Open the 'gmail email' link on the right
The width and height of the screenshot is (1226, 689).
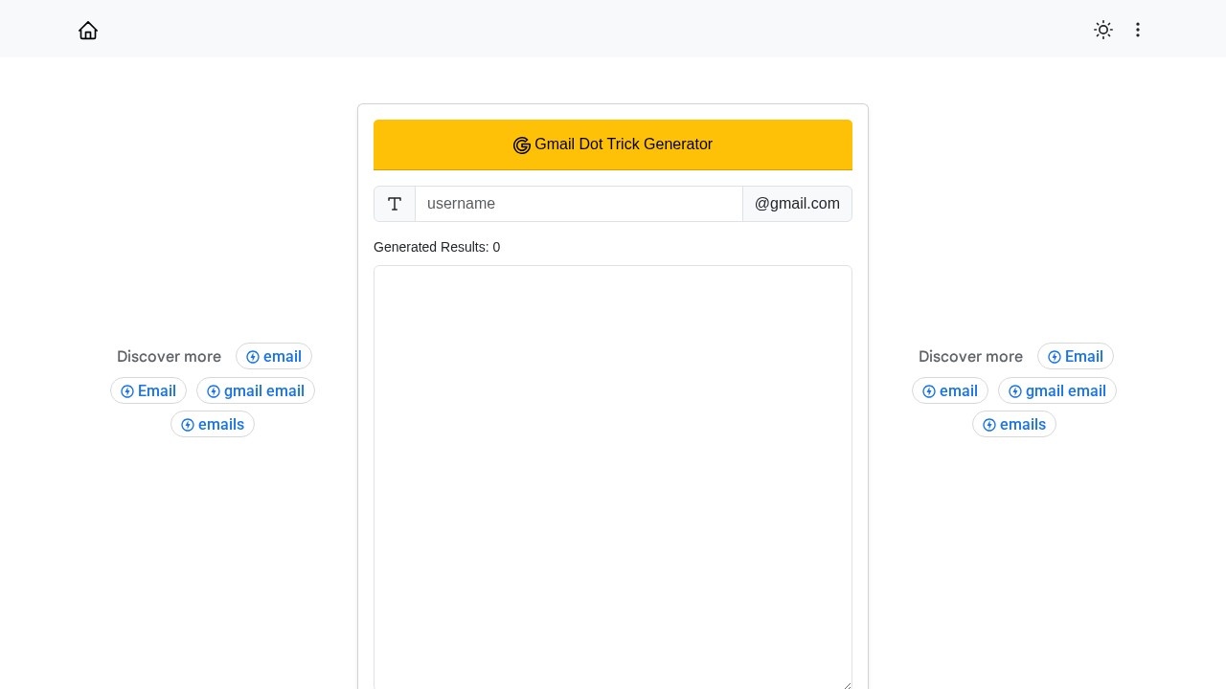(x=1065, y=390)
